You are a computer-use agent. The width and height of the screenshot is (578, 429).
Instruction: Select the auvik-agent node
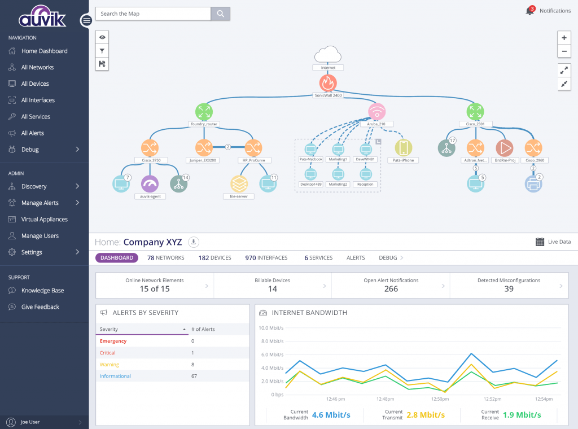[150, 184]
